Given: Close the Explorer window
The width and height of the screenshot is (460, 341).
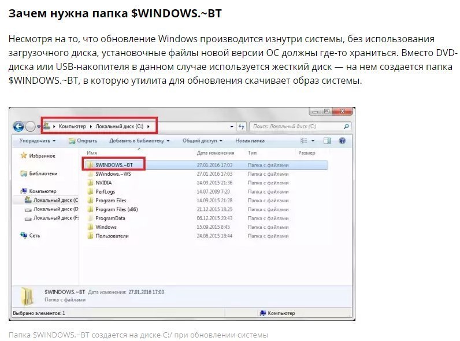Looking at the screenshot, I should pyautogui.click(x=342, y=112).
